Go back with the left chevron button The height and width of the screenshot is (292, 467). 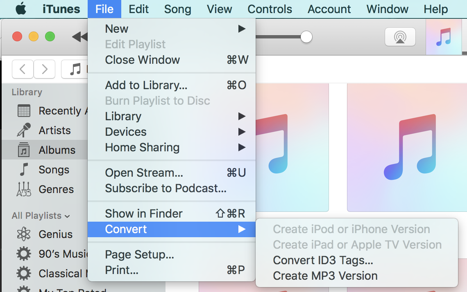23,69
